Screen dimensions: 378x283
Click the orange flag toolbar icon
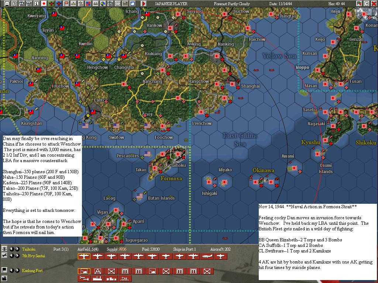pos(66,3)
